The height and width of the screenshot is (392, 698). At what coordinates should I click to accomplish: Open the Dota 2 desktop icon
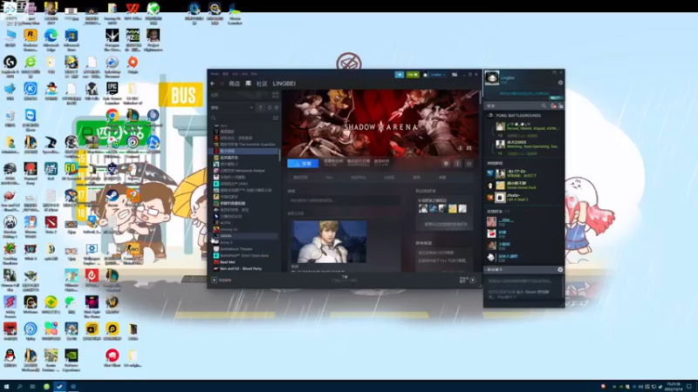pyautogui.click(x=51, y=226)
